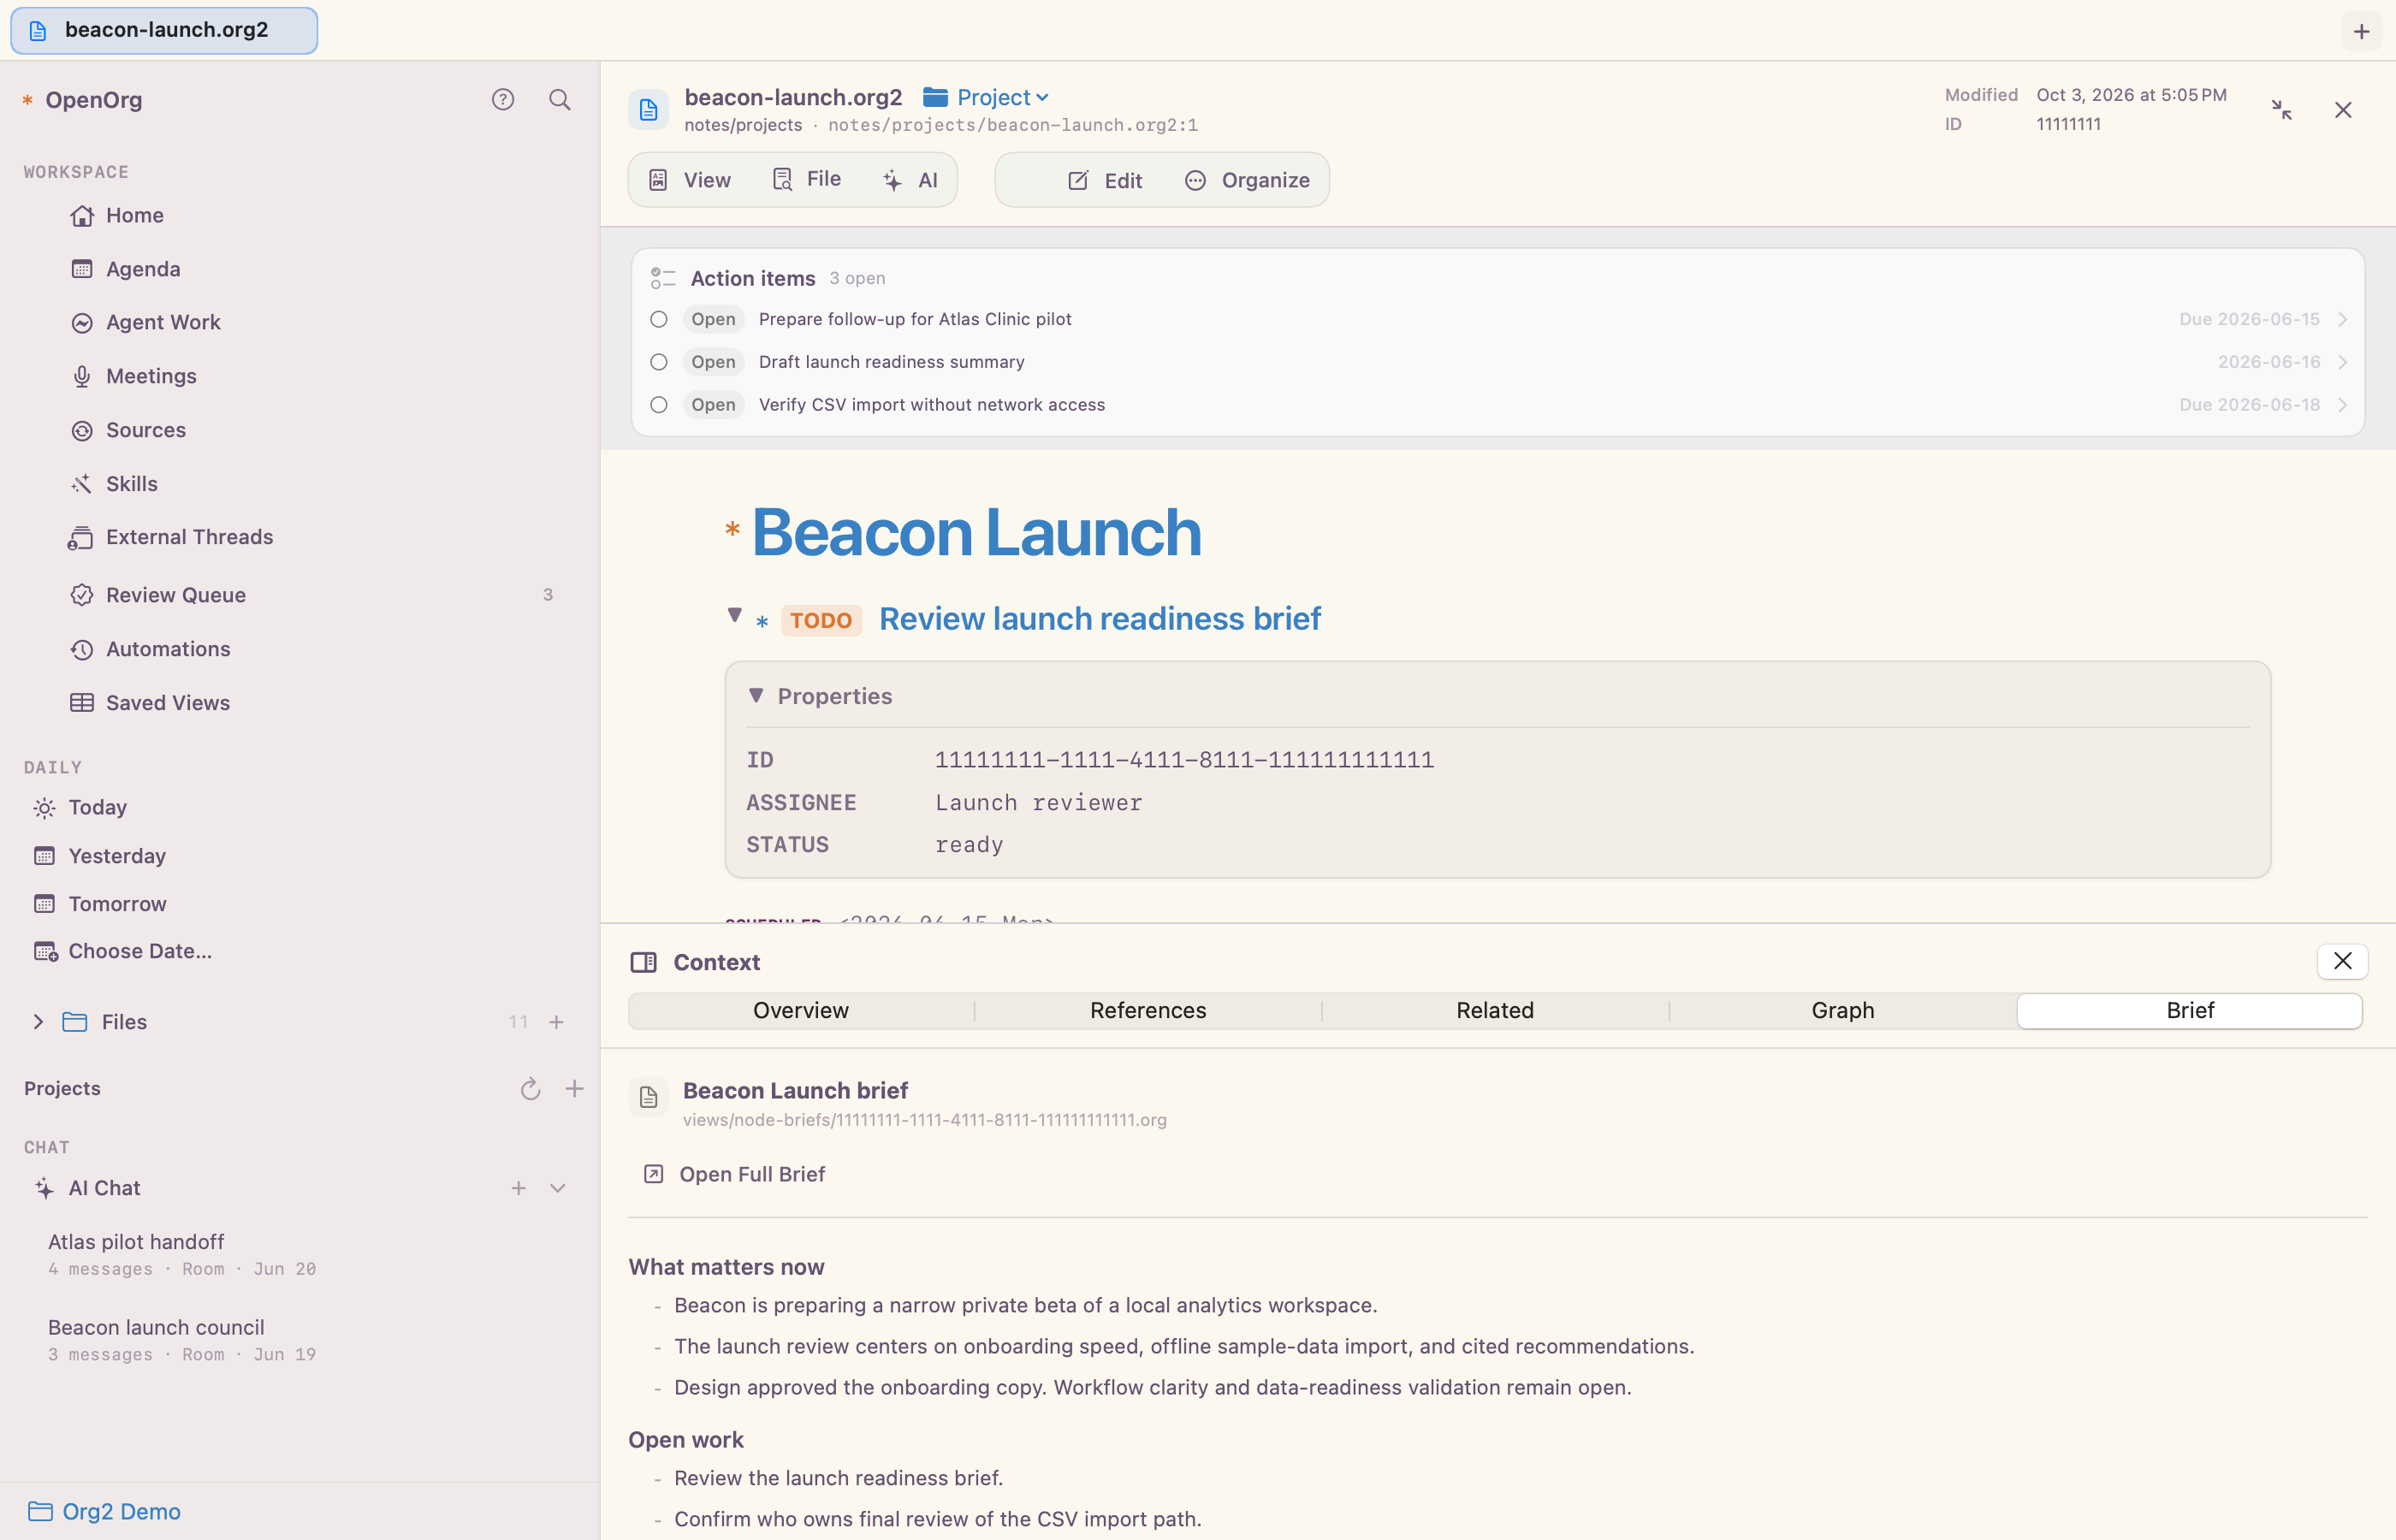This screenshot has height=1540, width=2396.
Task: Go to the Agenda view
Action: click(125, 269)
